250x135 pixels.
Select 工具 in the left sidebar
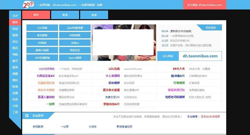click(x=15, y=112)
